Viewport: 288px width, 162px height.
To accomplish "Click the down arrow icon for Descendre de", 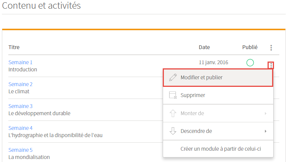I will tap(173, 131).
